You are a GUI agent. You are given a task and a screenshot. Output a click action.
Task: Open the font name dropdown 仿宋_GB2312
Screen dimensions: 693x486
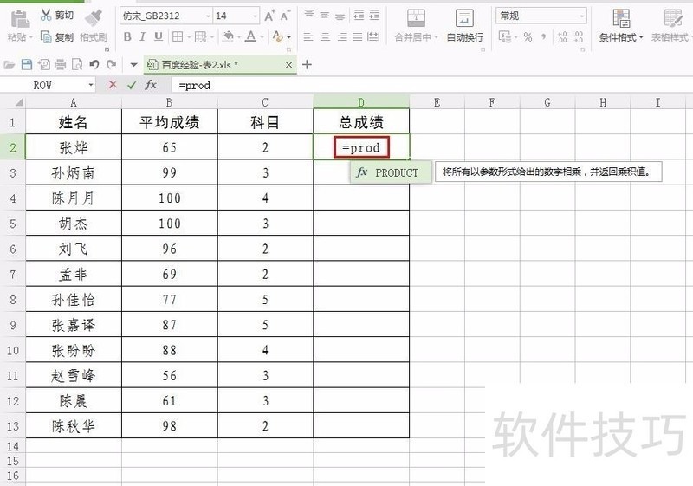pos(204,16)
